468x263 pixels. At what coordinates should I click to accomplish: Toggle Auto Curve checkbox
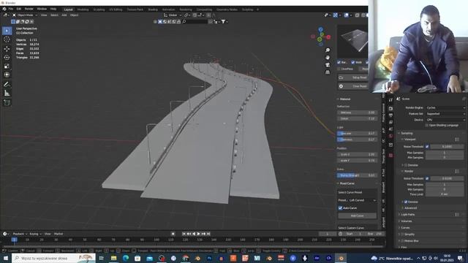click(x=340, y=207)
